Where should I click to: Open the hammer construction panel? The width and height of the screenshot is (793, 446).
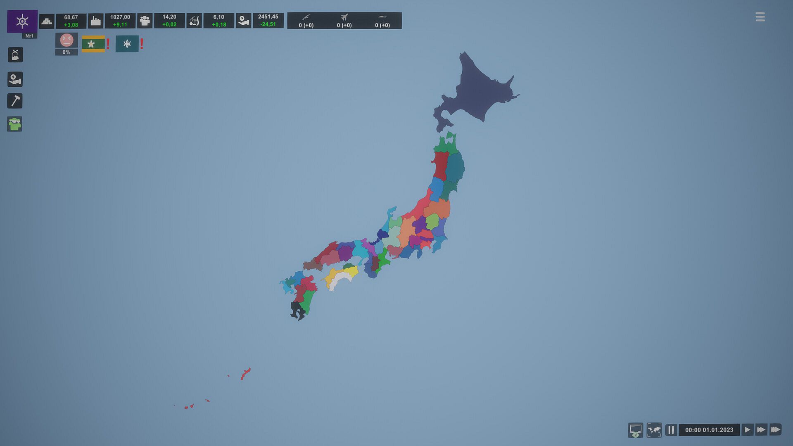(x=15, y=101)
